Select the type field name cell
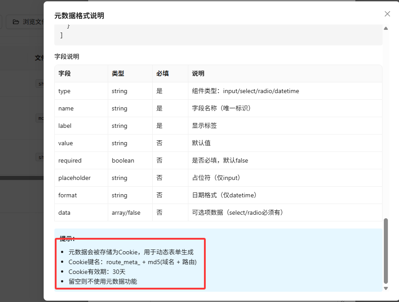399x302 pixels. (x=65, y=91)
